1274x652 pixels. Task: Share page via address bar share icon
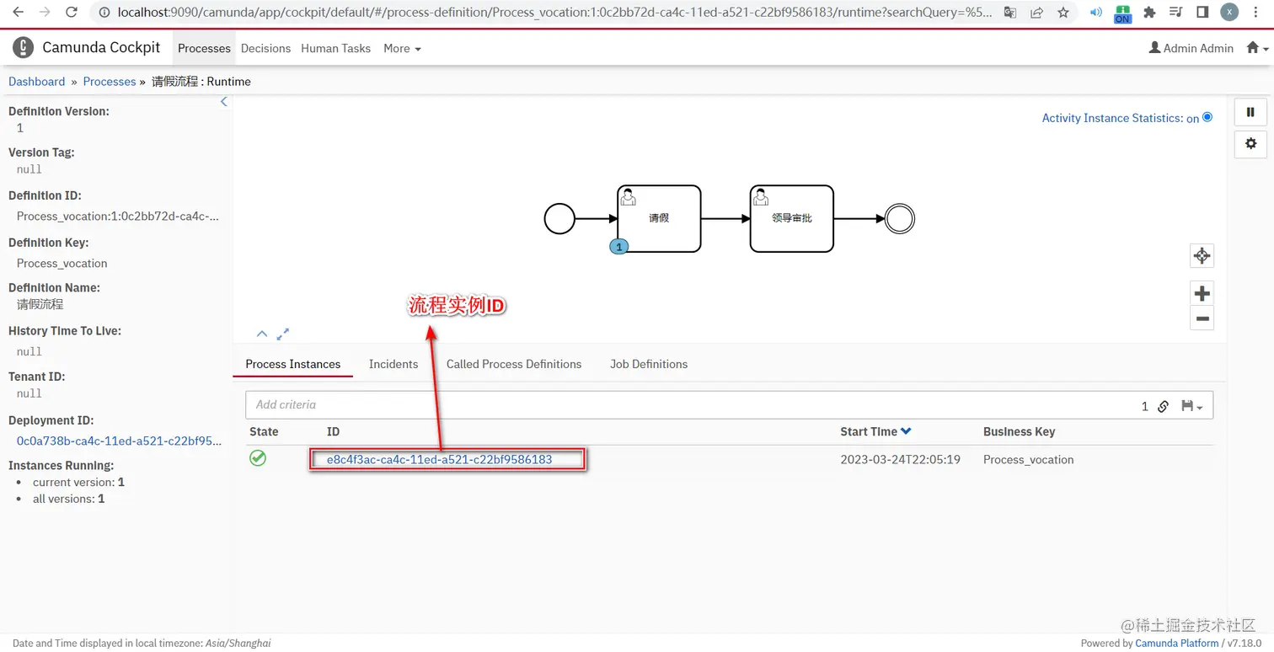coord(1036,13)
